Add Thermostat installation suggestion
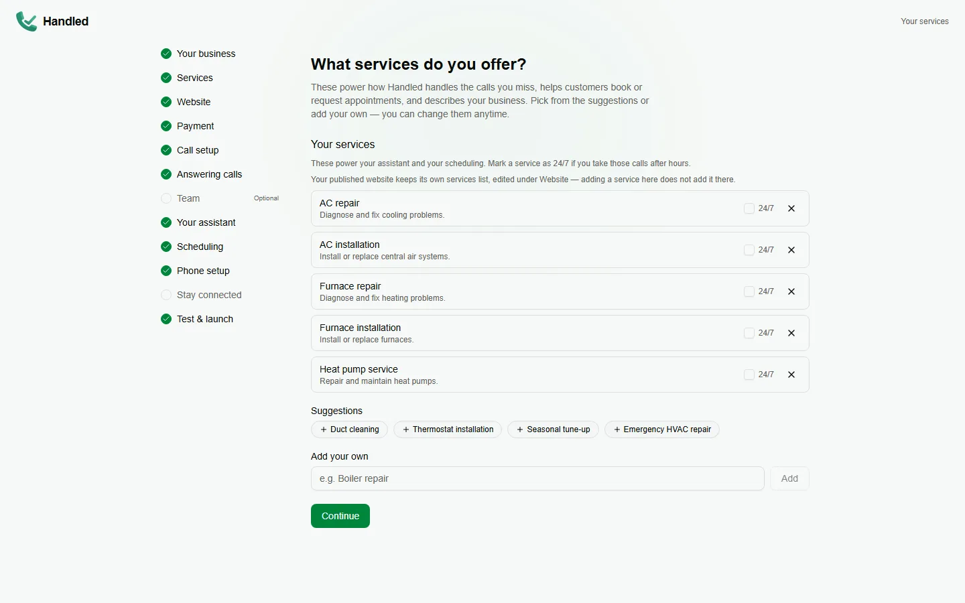 (448, 429)
